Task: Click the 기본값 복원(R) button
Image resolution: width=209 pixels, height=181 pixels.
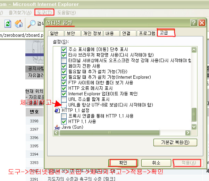Action: 175,143
